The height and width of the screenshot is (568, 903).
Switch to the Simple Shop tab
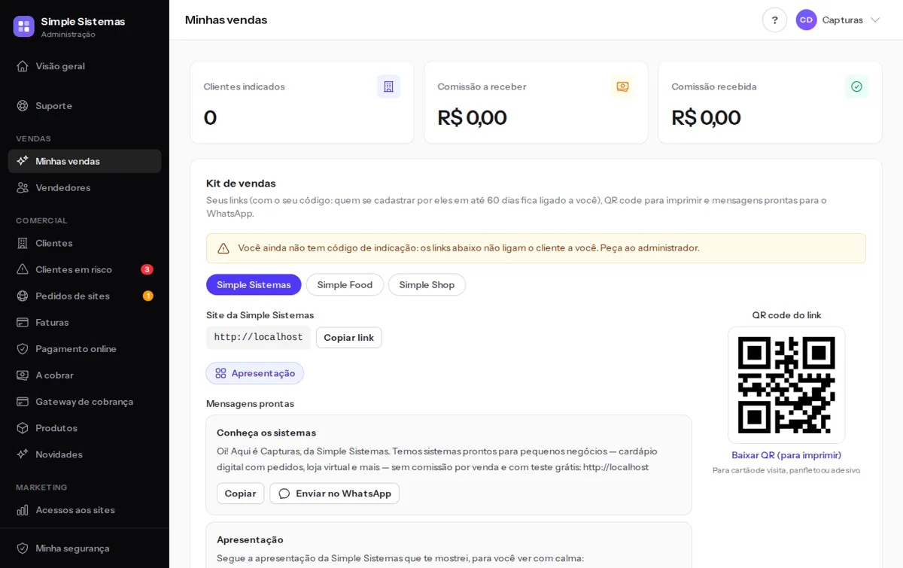(427, 284)
